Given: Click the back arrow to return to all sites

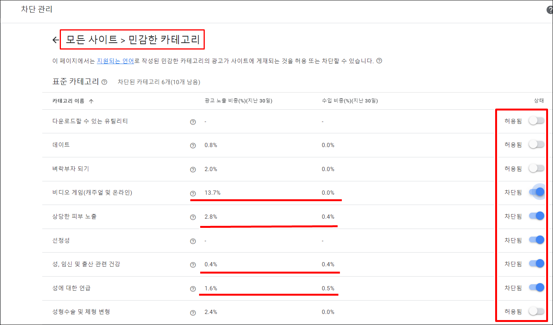Looking at the screenshot, I should pos(55,39).
